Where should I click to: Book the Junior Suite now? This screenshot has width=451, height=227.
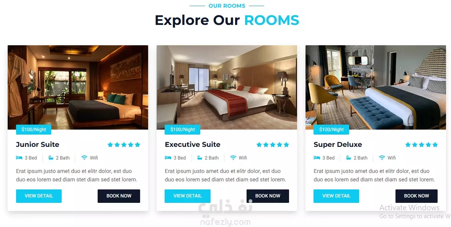[119, 196]
